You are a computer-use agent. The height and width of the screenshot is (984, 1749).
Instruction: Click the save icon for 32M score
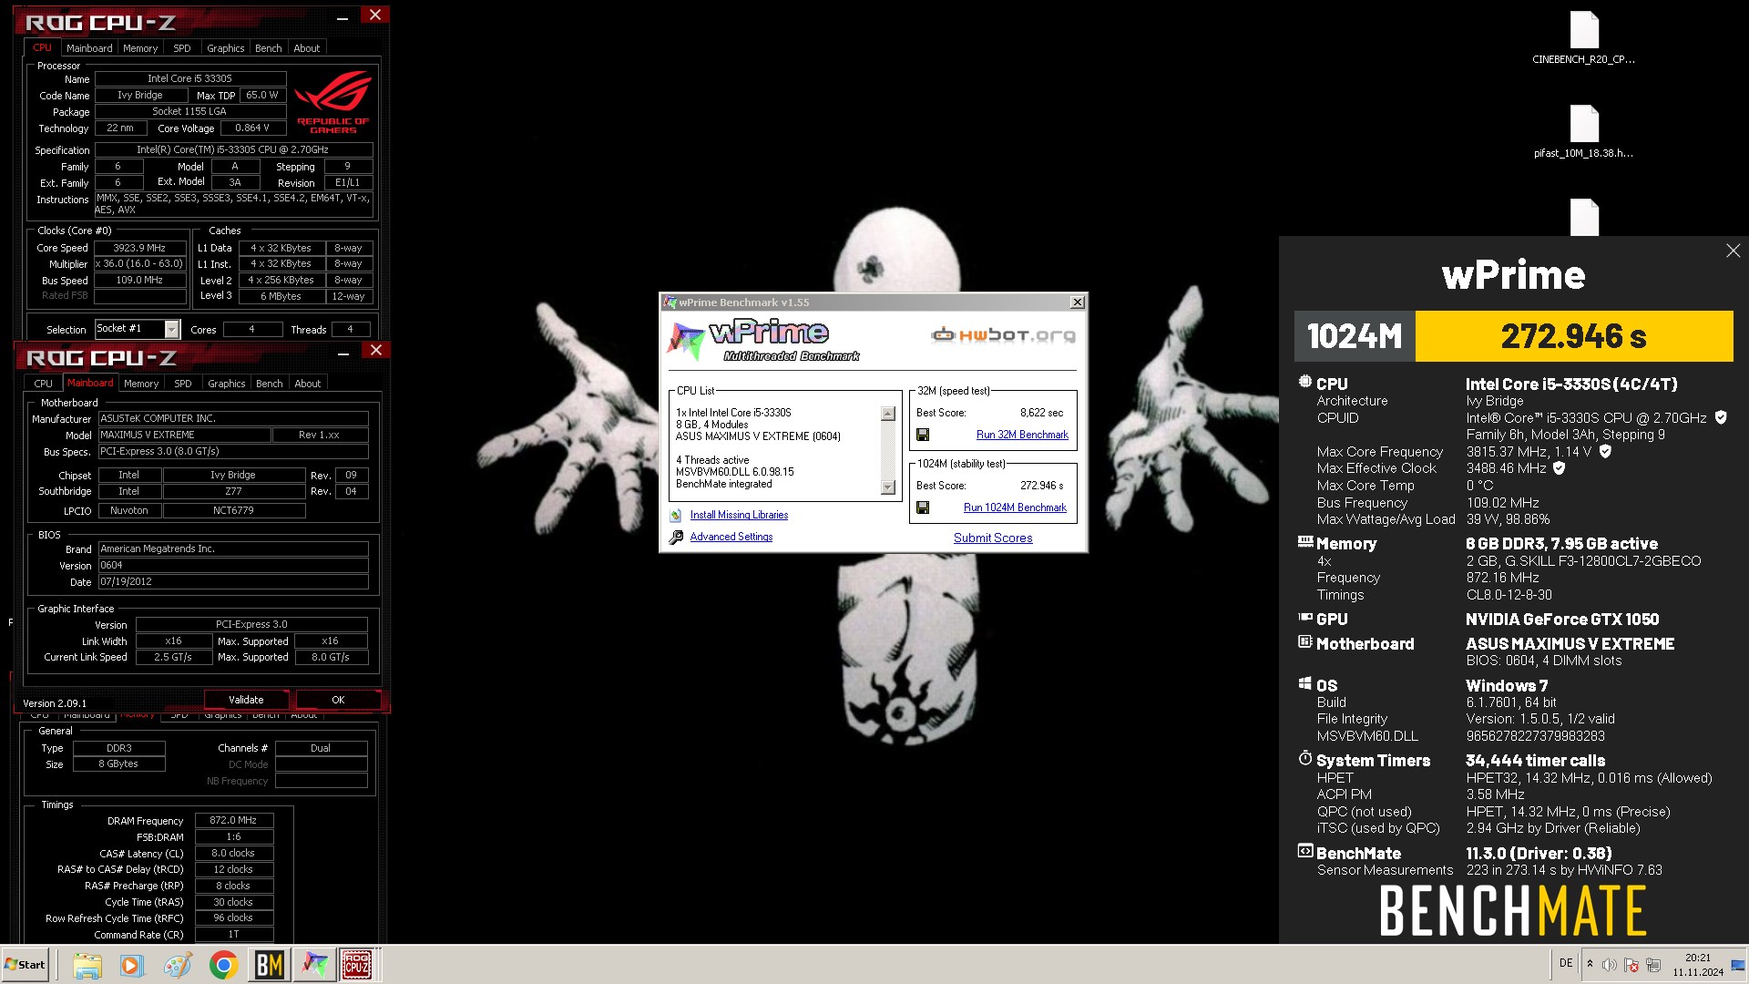pos(923,436)
